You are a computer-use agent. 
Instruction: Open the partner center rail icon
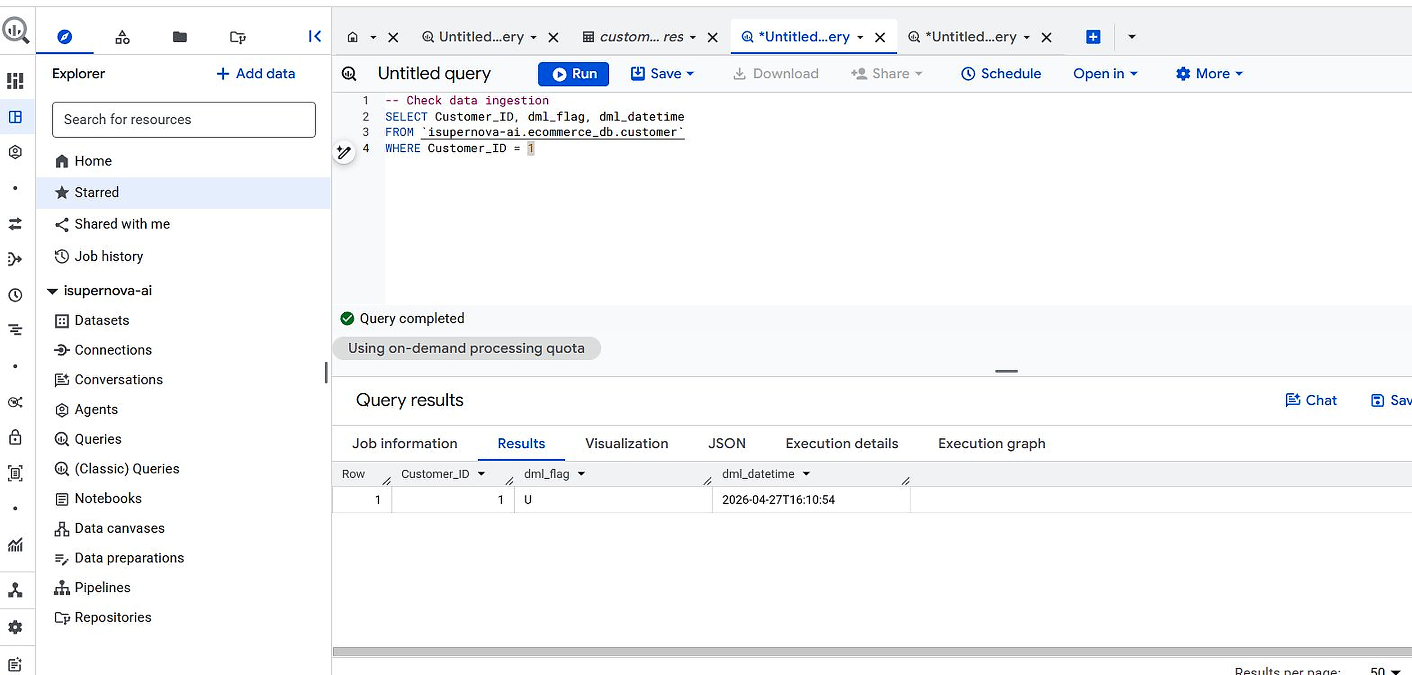tap(15, 402)
